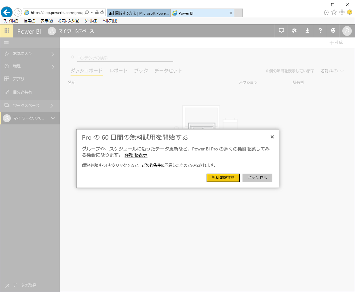The width and height of the screenshot is (355, 292).
Task: Open the ご契約条件 link
Action: click(x=152, y=165)
